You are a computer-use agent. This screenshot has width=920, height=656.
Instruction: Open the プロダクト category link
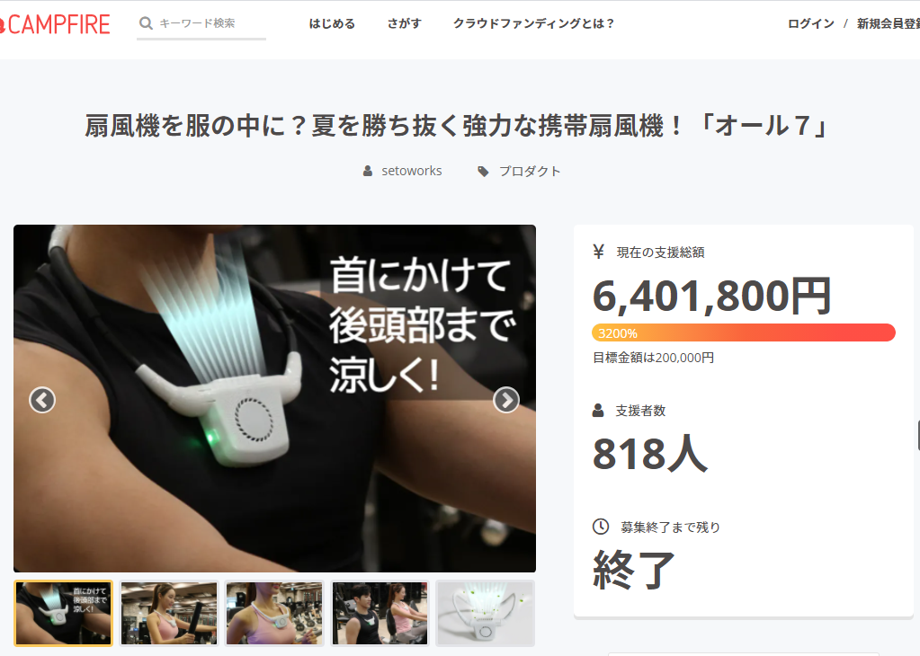click(x=530, y=171)
